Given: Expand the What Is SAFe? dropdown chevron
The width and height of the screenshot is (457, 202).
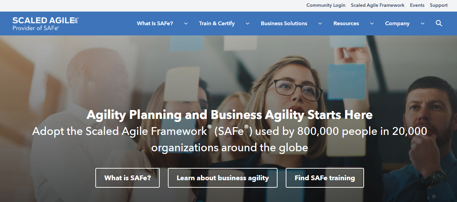Looking at the screenshot, I should (x=186, y=24).
